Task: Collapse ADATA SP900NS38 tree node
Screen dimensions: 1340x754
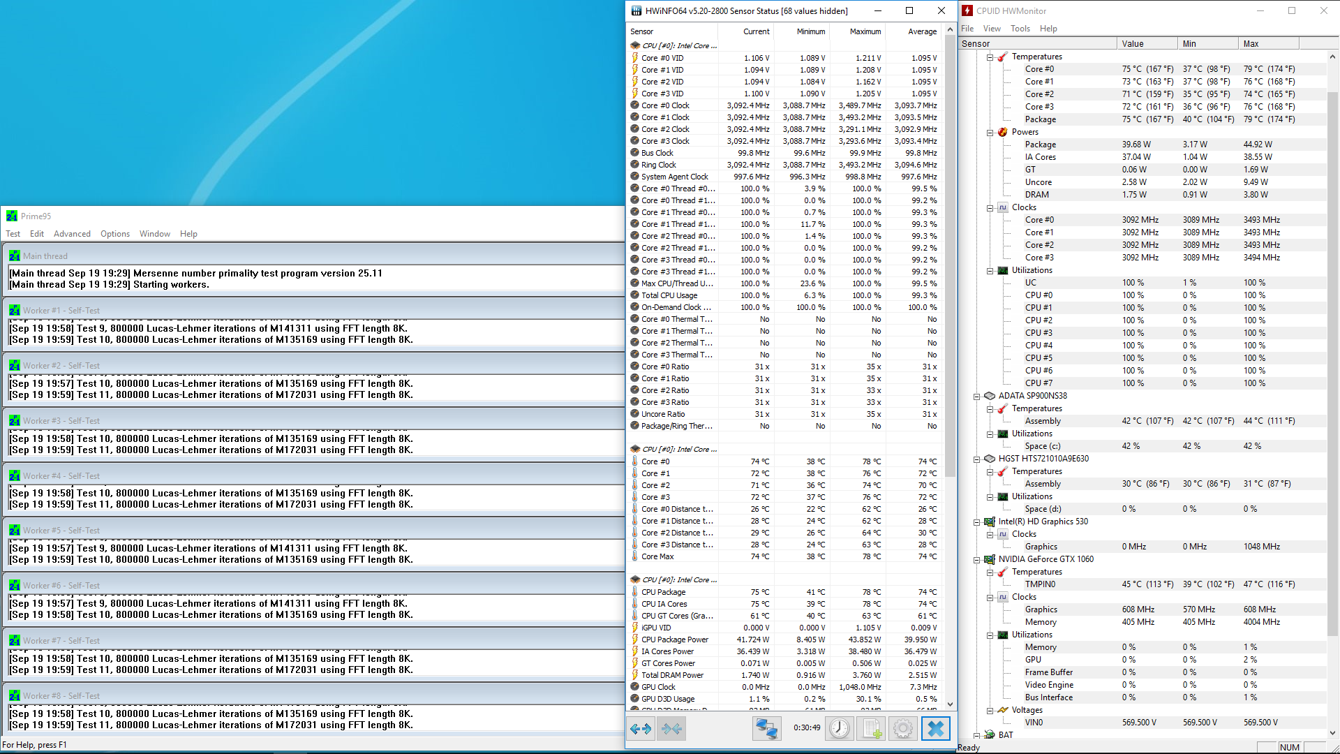Action: click(x=977, y=397)
